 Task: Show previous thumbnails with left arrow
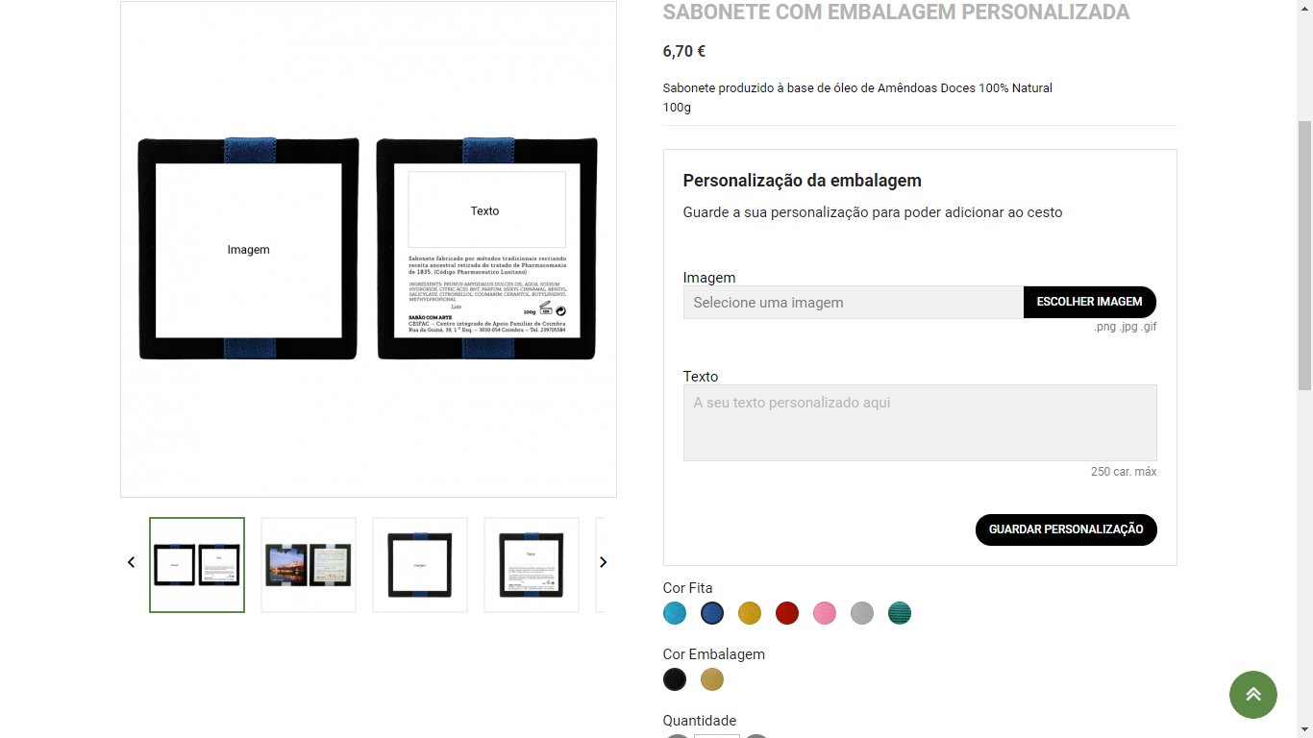(132, 562)
